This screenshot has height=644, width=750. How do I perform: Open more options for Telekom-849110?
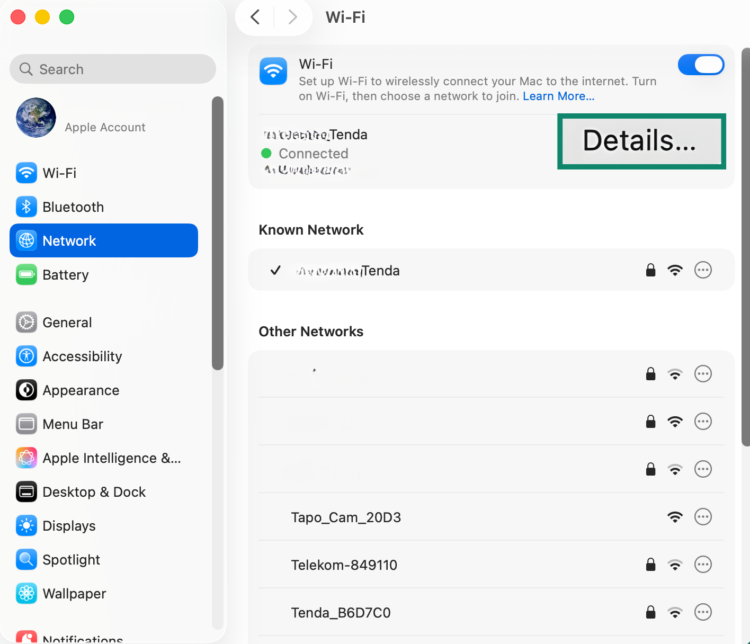coord(703,565)
